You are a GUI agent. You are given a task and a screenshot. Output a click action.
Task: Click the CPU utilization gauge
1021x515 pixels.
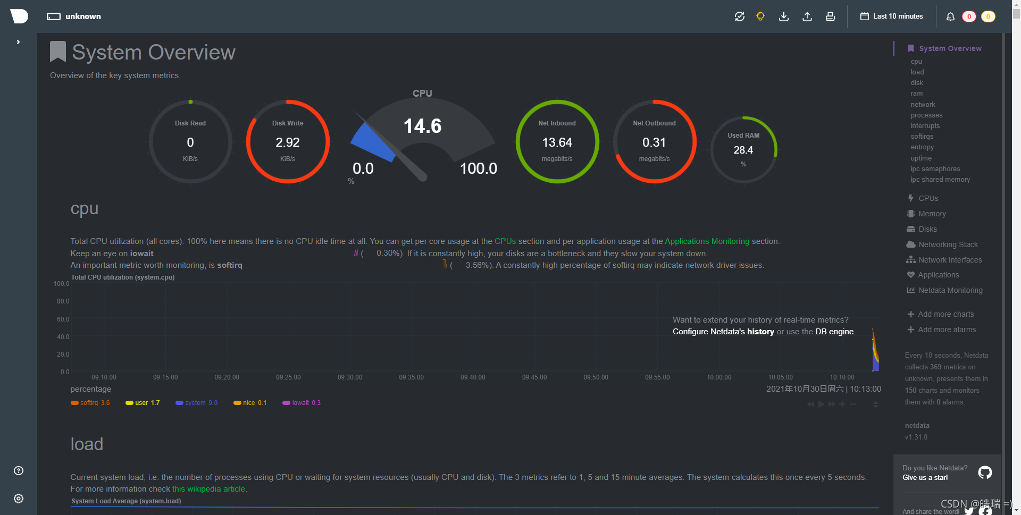(x=422, y=138)
